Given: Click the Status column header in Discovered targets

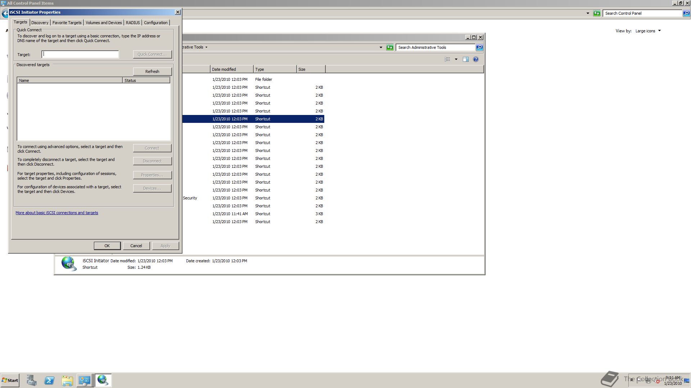Looking at the screenshot, I should 146,80.
